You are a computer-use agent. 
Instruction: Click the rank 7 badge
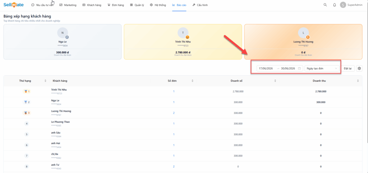27,156
